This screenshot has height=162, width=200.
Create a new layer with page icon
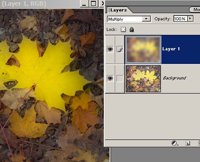pyautogui.click(x=188, y=143)
